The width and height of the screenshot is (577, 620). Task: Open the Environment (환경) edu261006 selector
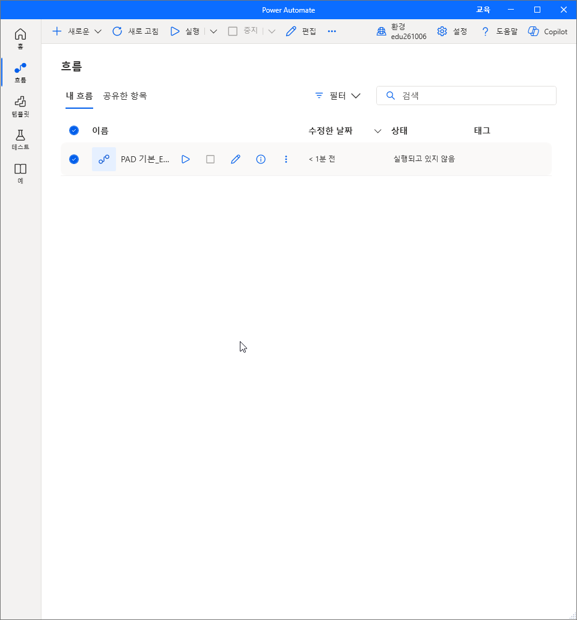(401, 31)
